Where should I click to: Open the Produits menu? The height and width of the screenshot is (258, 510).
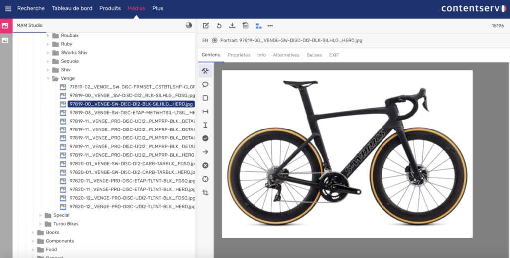[110, 8]
